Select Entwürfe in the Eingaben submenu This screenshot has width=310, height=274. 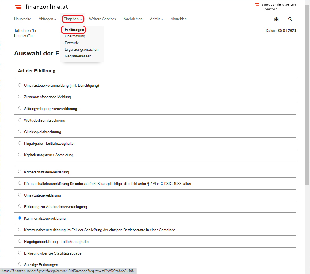point(72,43)
